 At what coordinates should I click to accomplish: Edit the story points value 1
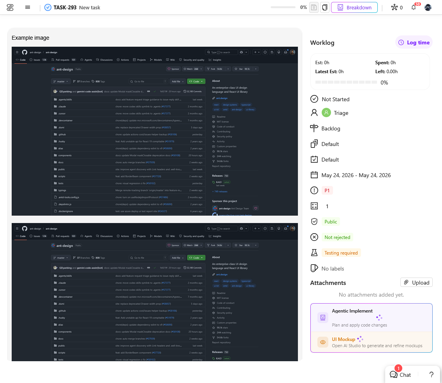click(327, 206)
